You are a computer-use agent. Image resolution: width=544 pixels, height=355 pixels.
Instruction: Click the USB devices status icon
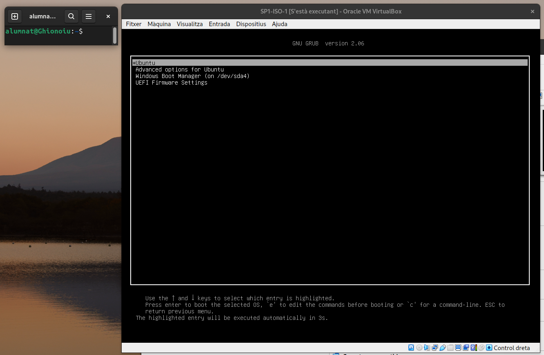click(442, 348)
